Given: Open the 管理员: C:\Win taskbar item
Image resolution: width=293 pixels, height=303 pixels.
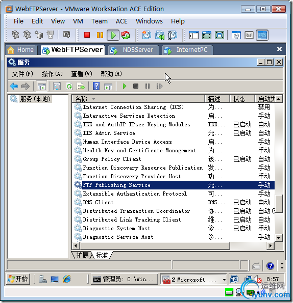Looking at the screenshot, I should [124, 279].
